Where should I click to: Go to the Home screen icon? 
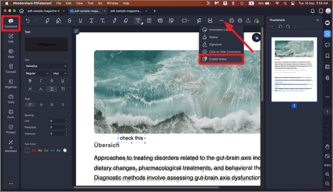coord(21,11)
